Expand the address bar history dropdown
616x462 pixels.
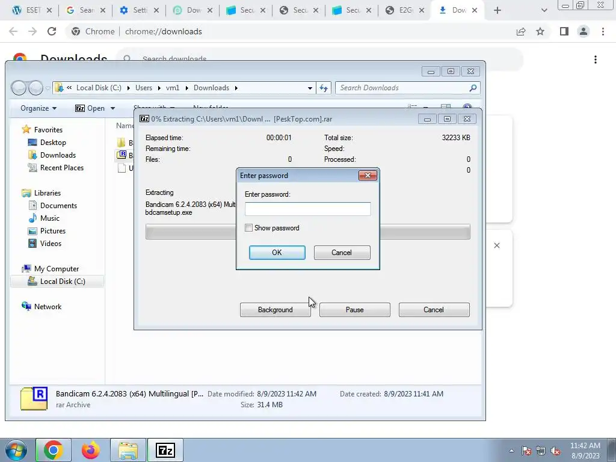310,88
